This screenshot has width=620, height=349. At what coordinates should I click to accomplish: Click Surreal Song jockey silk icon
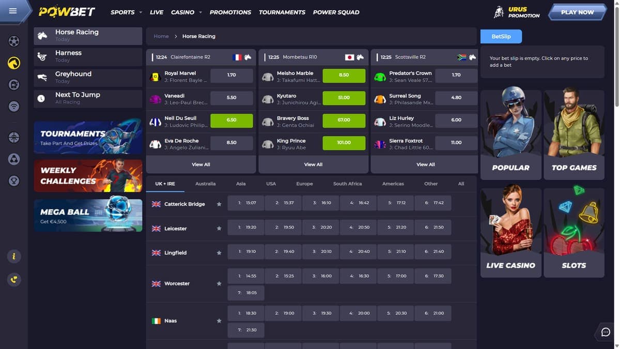[380, 99]
